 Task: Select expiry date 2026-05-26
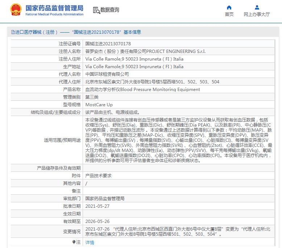point(97,222)
